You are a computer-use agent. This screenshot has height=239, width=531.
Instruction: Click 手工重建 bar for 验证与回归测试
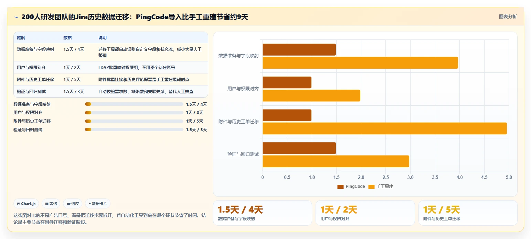coord(336,161)
